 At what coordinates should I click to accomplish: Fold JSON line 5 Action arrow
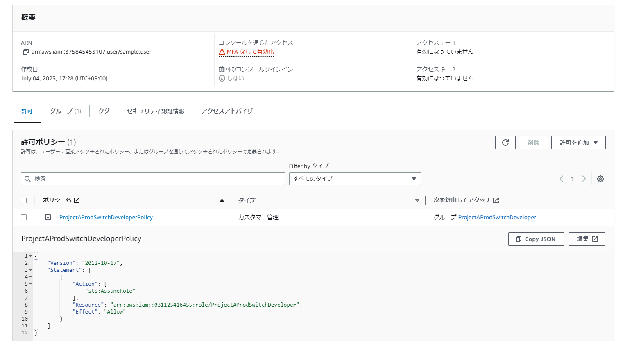point(30,284)
